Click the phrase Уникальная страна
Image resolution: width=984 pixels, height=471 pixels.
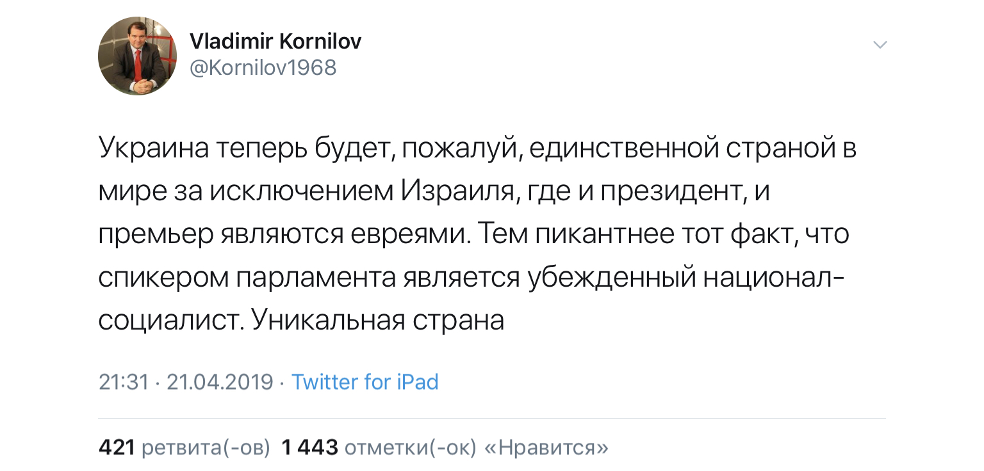[x=378, y=320]
